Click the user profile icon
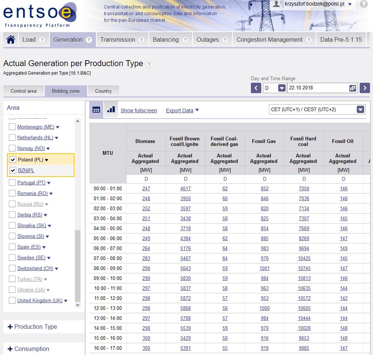The image size is (373, 355). (276, 4)
